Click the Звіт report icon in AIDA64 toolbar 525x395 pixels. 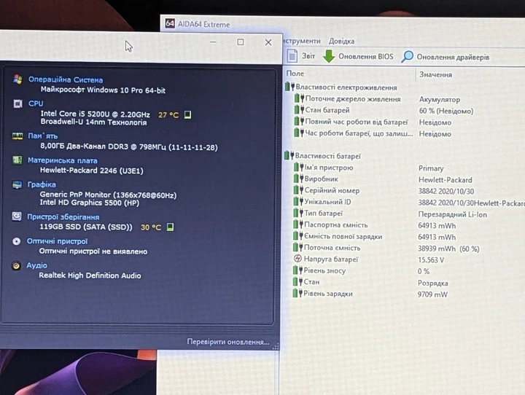coord(292,55)
